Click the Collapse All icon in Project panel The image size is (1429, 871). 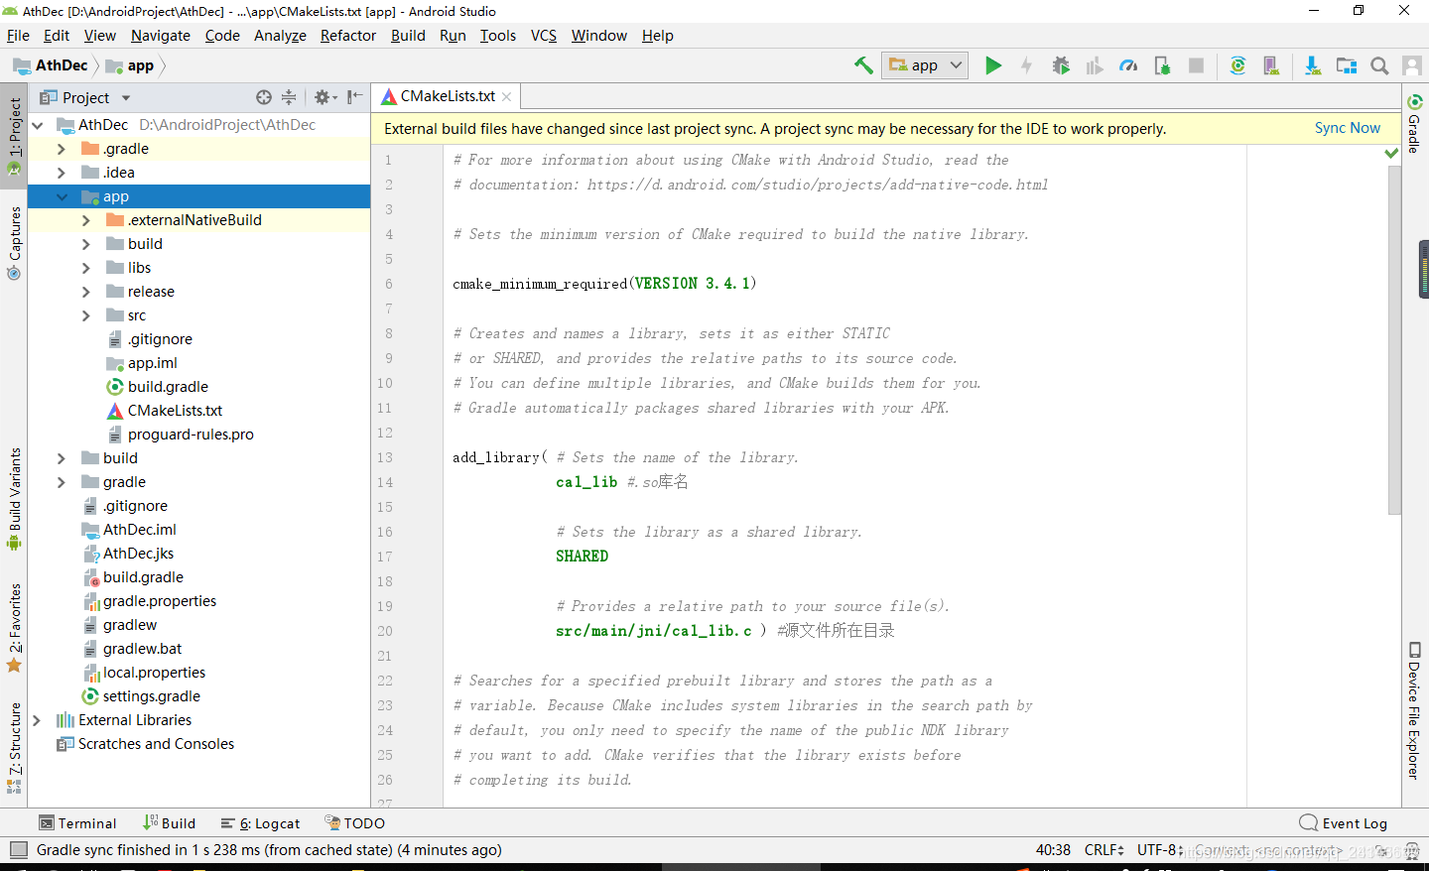point(289,97)
